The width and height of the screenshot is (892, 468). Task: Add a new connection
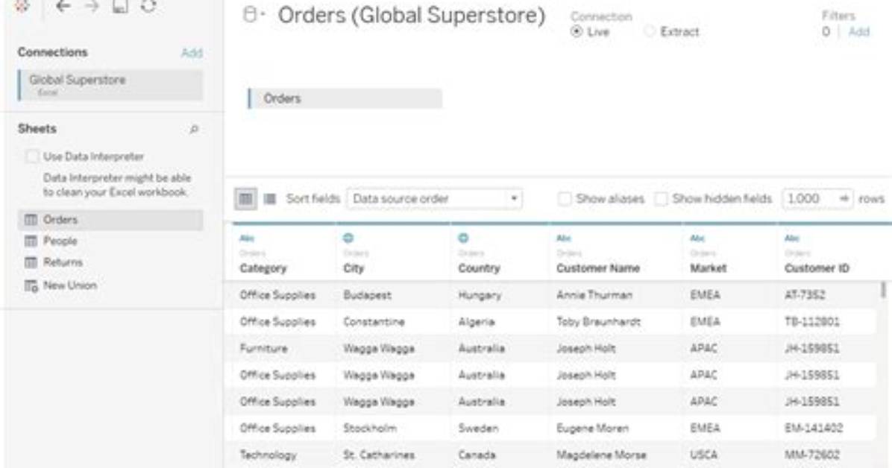tap(192, 53)
